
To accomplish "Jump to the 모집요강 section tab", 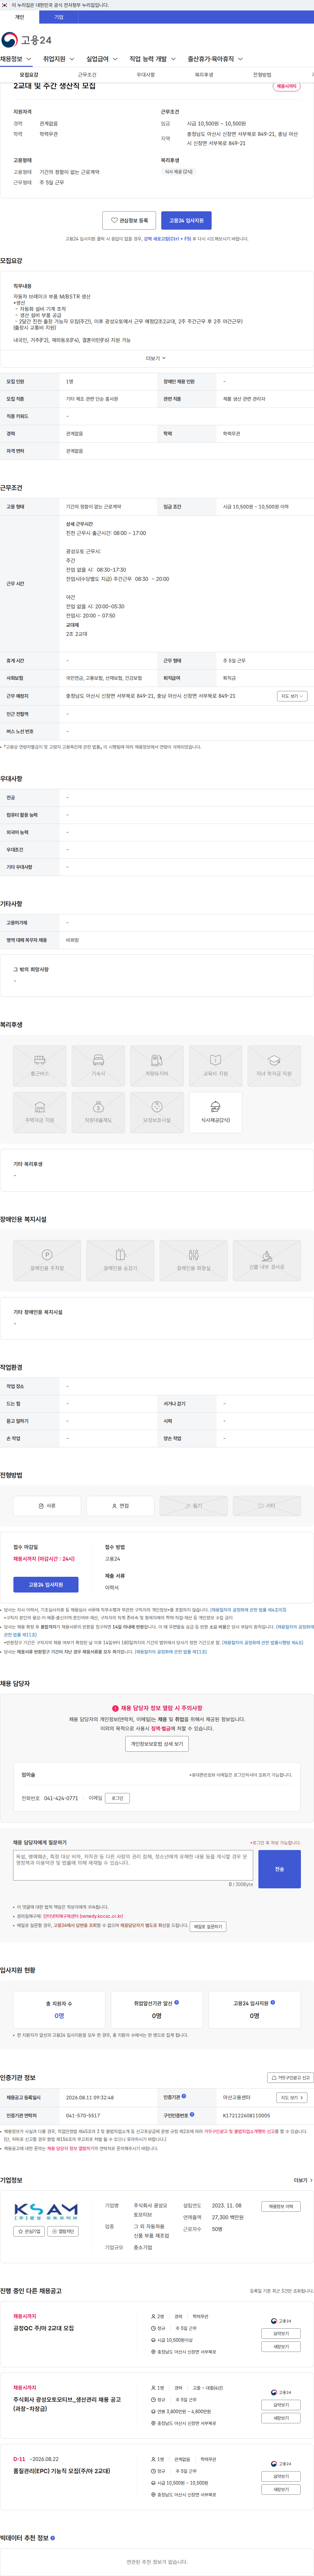I will tap(29, 75).
